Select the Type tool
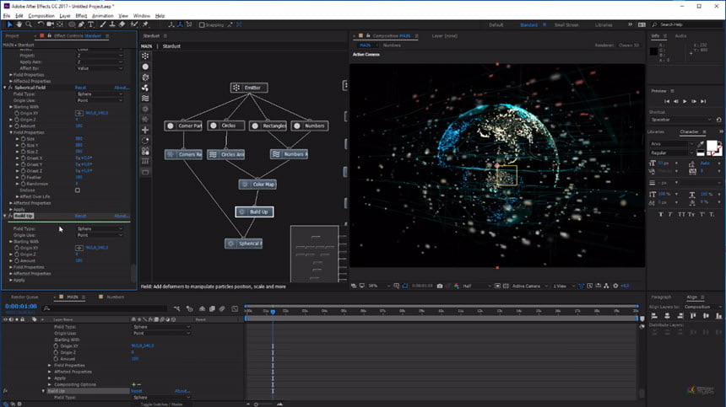Viewport: 726px width, 407px height. coord(91,24)
